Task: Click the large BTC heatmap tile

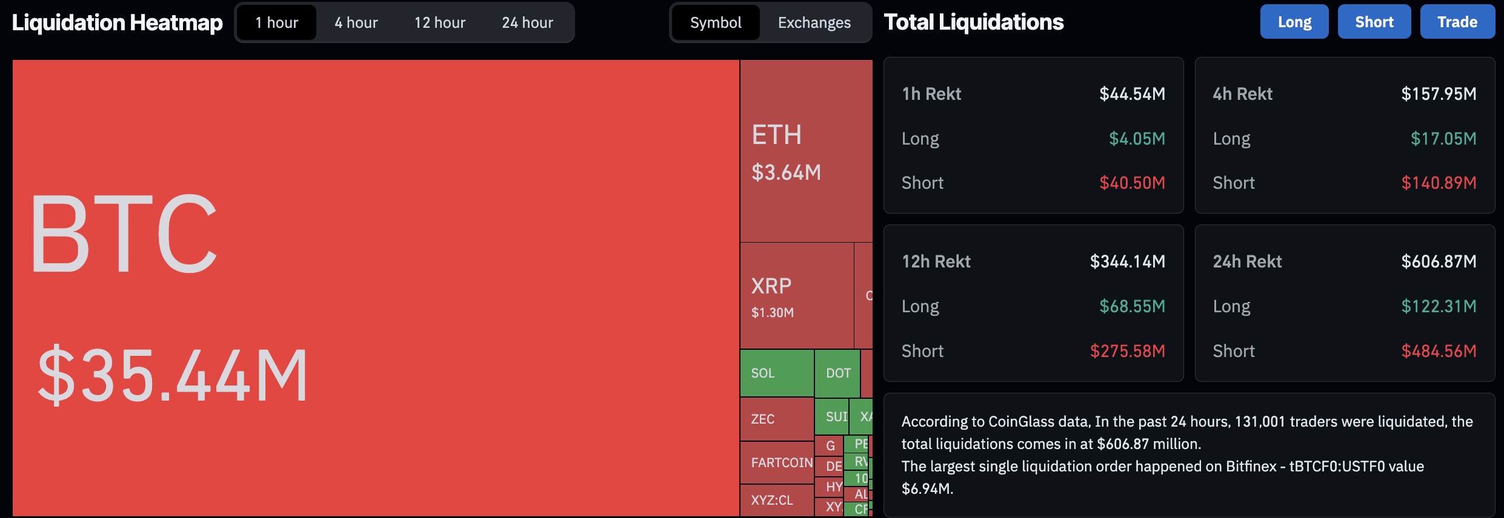Action: click(376, 288)
